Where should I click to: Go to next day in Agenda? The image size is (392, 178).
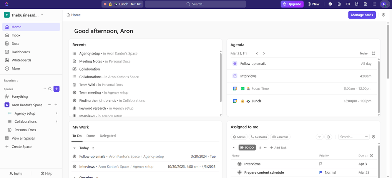pos(264,53)
